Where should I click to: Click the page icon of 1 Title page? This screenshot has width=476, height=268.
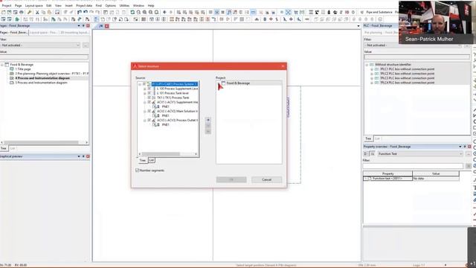pos(12,69)
